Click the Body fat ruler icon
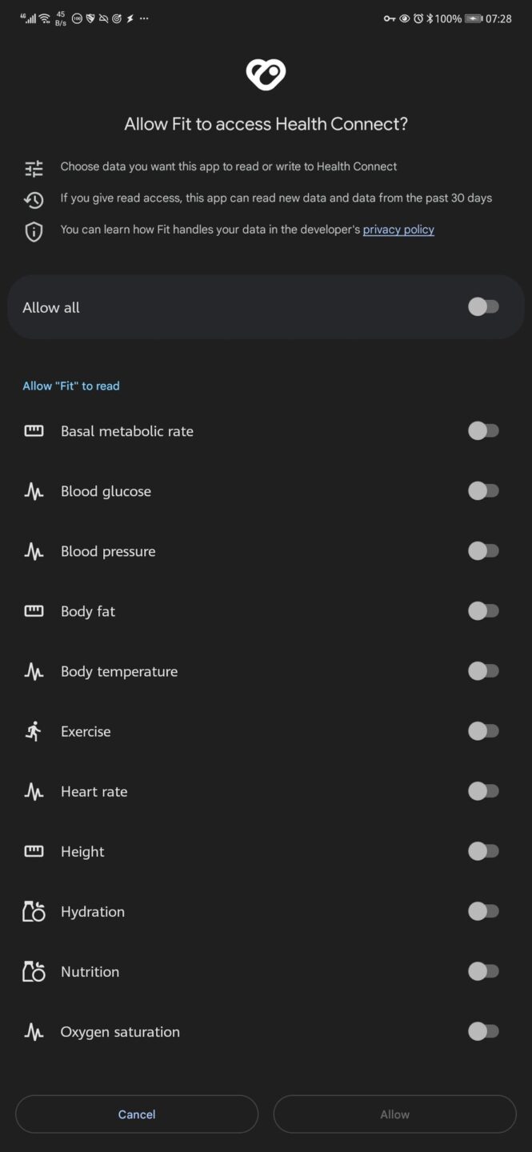Screen dimensions: 532x1152 point(34,610)
